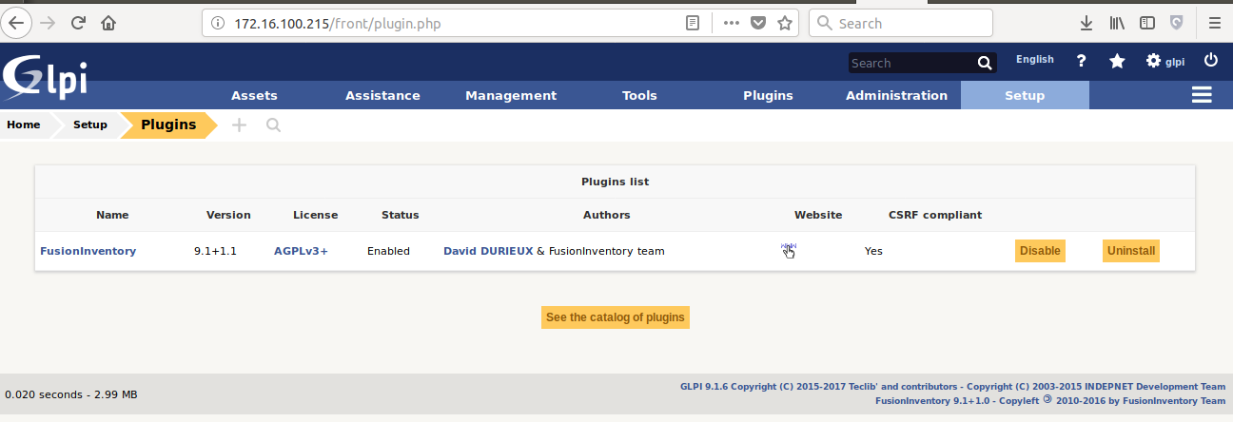The width and height of the screenshot is (1233, 422).
Task: Click the Website column header
Action: pyautogui.click(x=818, y=215)
